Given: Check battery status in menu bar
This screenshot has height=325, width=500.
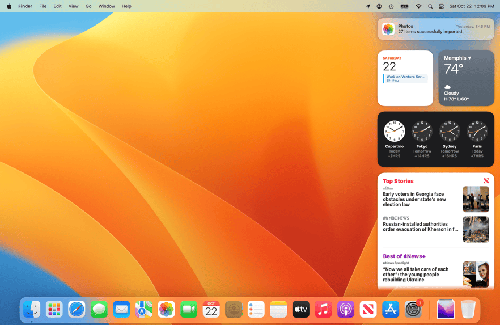Looking at the screenshot, I should (x=405, y=6).
